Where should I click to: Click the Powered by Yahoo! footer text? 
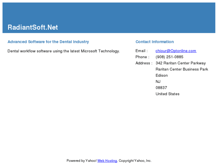click(81, 161)
